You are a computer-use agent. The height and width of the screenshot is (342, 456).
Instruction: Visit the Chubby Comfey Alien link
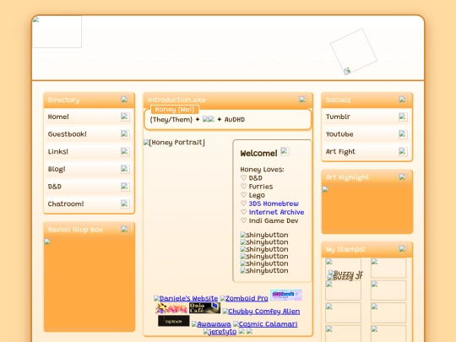[261, 312]
